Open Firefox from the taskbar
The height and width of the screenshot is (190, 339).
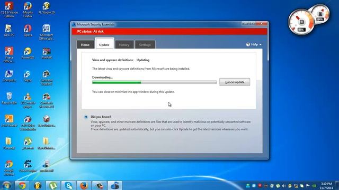[84, 185]
